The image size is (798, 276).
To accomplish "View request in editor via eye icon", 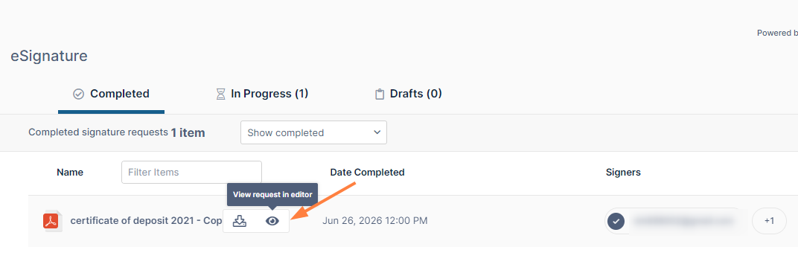I will click(x=272, y=221).
